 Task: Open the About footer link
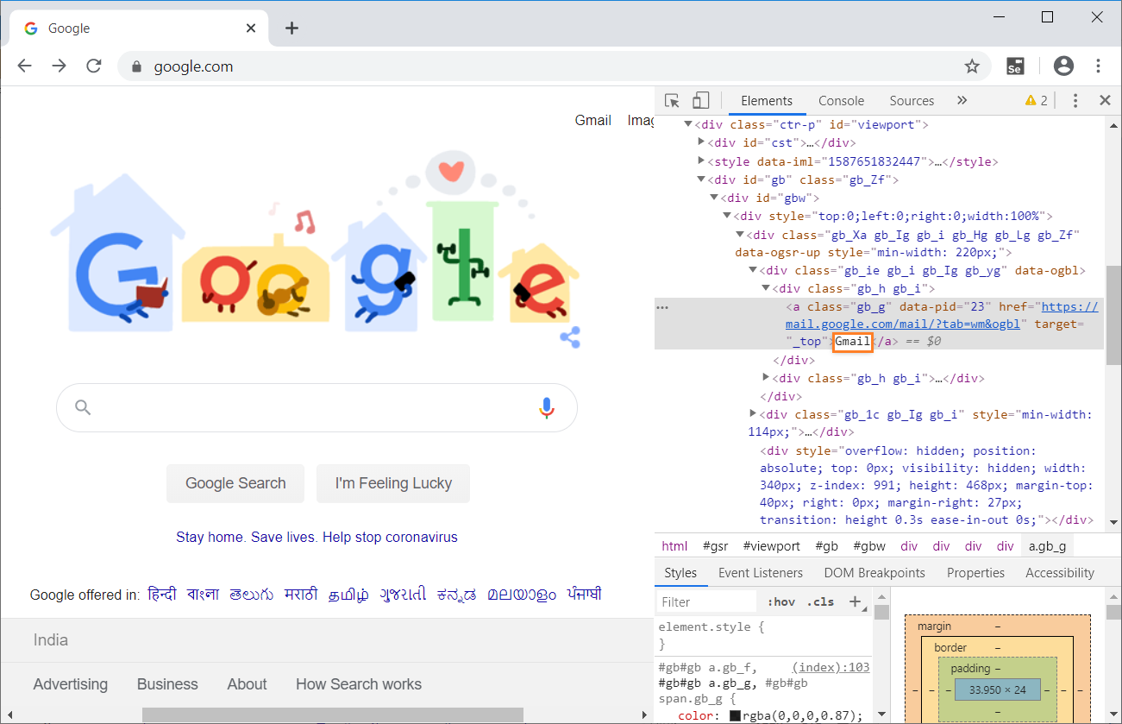point(247,684)
